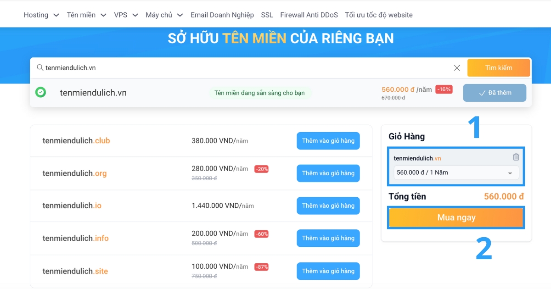Click the green availability check icon

pyautogui.click(x=41, y=93)
